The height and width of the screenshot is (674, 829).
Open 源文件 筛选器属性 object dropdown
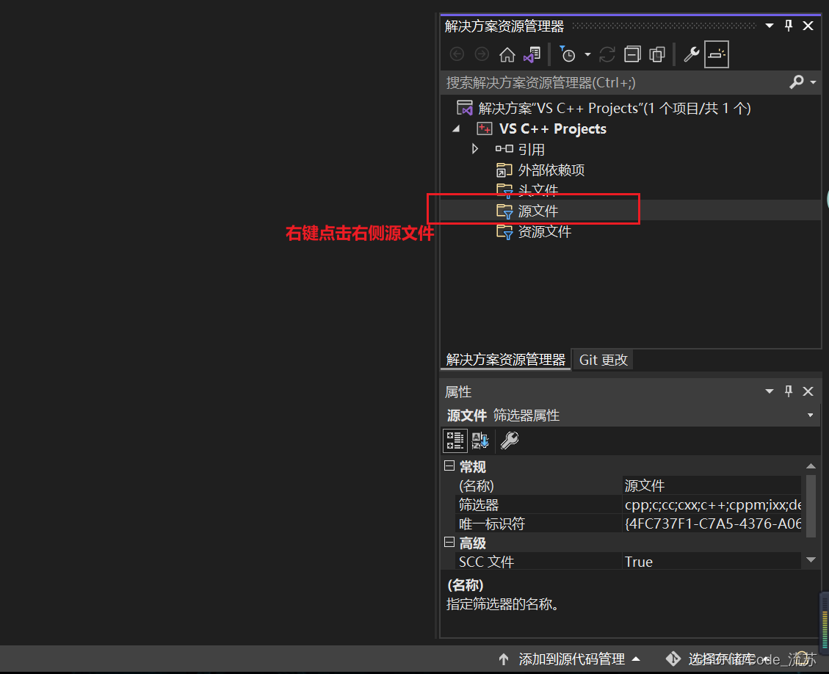pos(810,416)
